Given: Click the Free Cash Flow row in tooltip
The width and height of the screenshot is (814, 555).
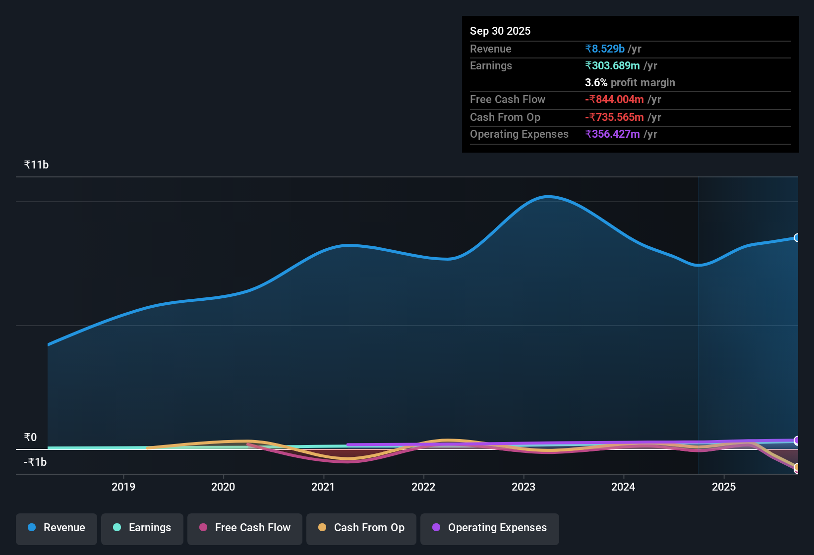Looking at the screenshot, I should click(x=545, y=100).
